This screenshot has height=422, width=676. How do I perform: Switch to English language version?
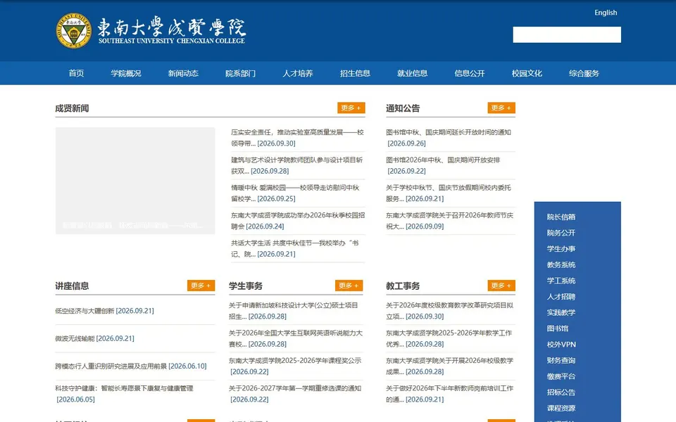coord(606,13)
